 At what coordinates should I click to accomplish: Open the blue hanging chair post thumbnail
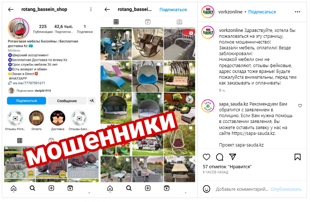point(148,77)
